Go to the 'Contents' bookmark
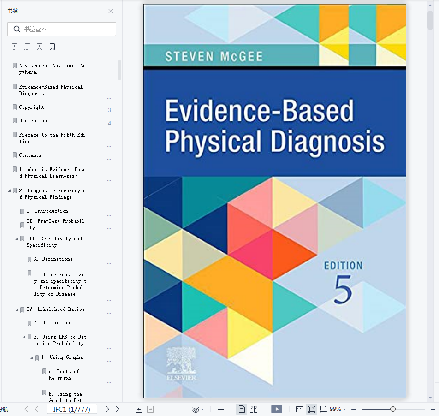The width and height of the screenshot is (439, 416). pyautogui.click(x=30, y=155)
